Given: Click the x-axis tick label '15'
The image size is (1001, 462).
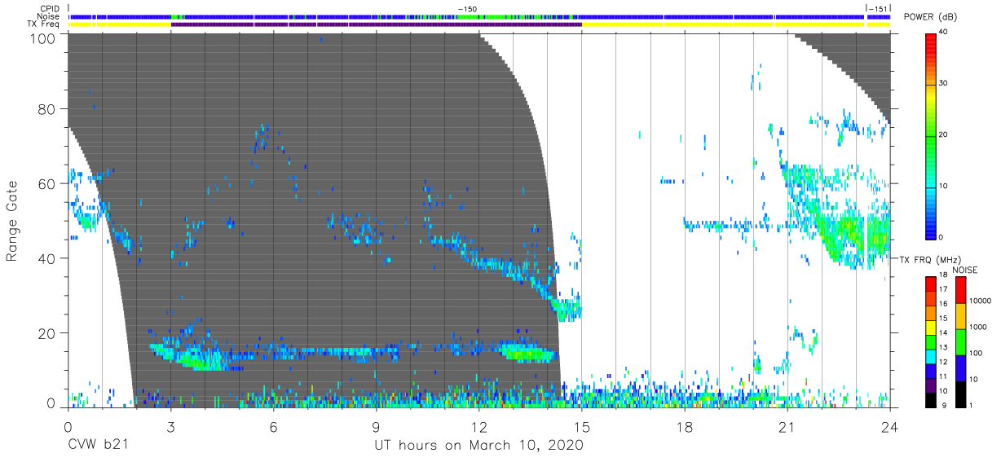Looking at the screenshot, I should click(582, 427).
